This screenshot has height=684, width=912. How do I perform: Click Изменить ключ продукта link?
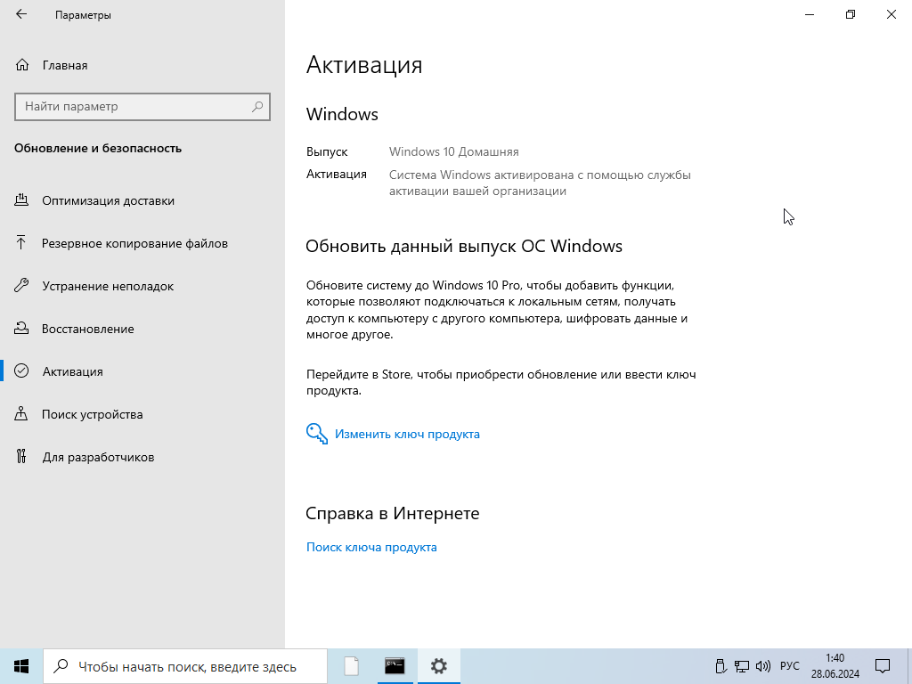(407, 435)
